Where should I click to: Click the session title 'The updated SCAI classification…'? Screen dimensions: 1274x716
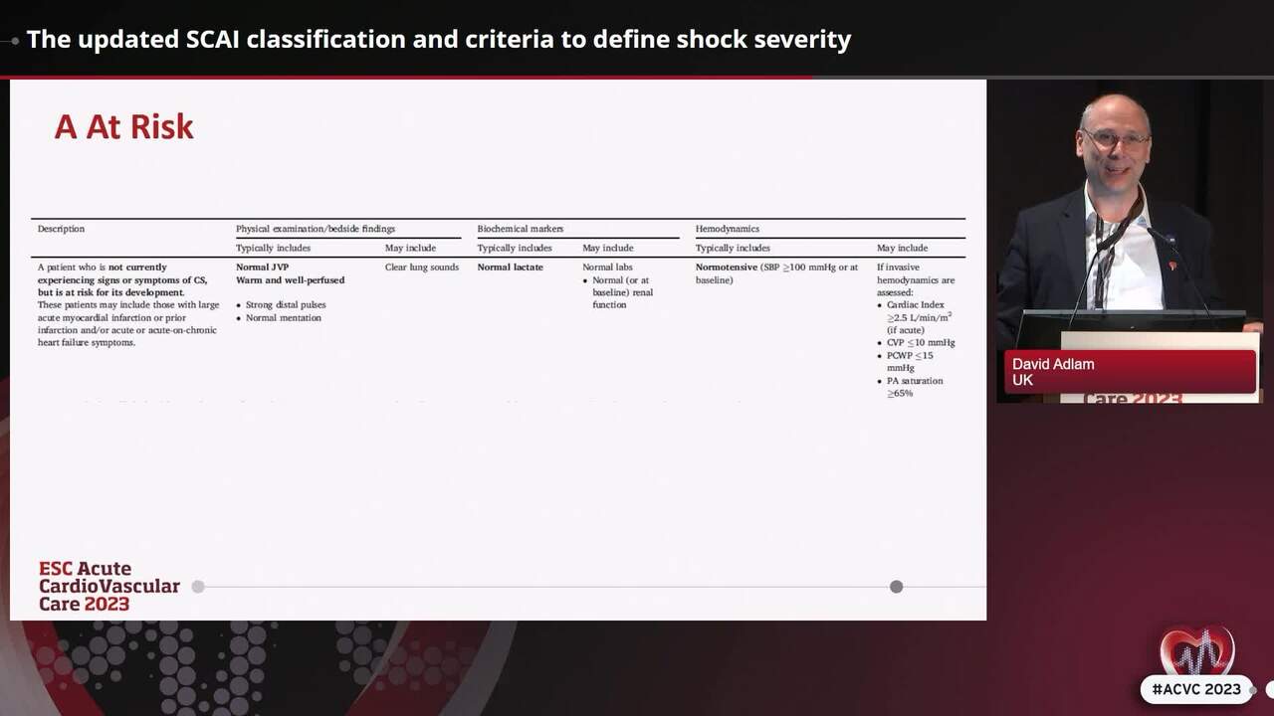[439, 40]
